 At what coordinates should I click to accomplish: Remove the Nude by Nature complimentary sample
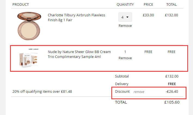pos(125,58)
